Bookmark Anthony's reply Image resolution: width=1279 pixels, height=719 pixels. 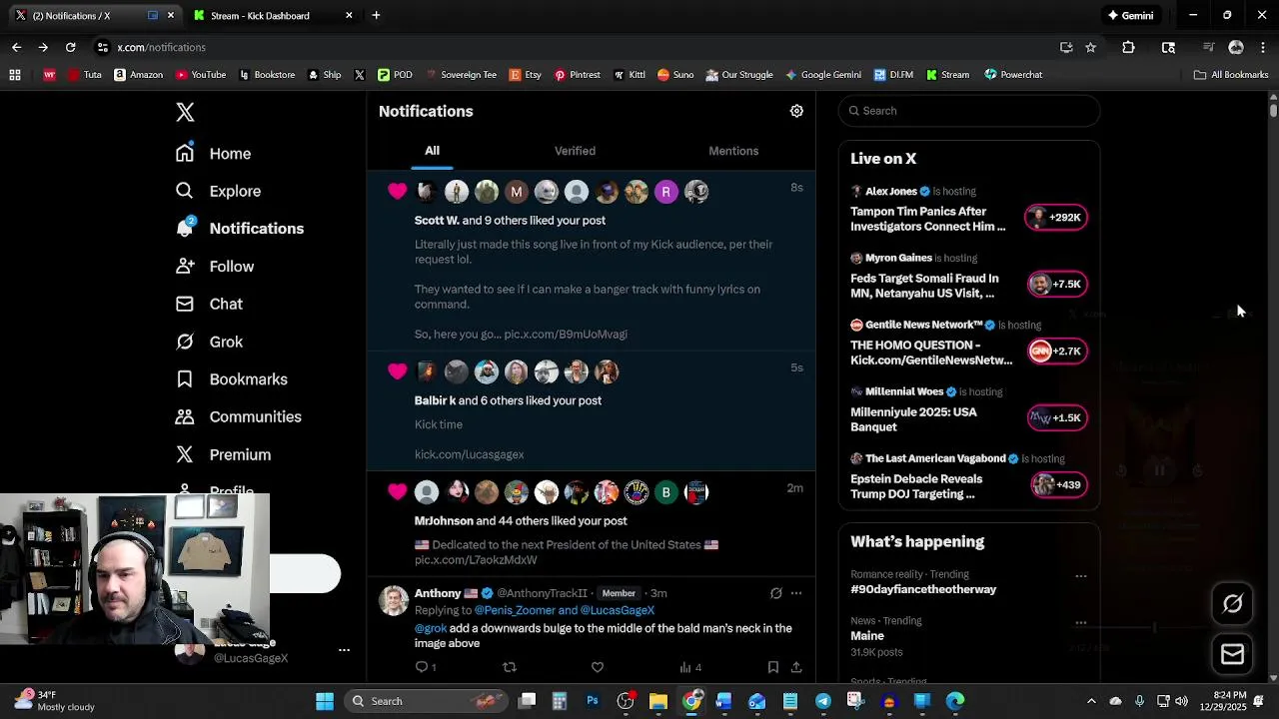[x=772, y=667]
